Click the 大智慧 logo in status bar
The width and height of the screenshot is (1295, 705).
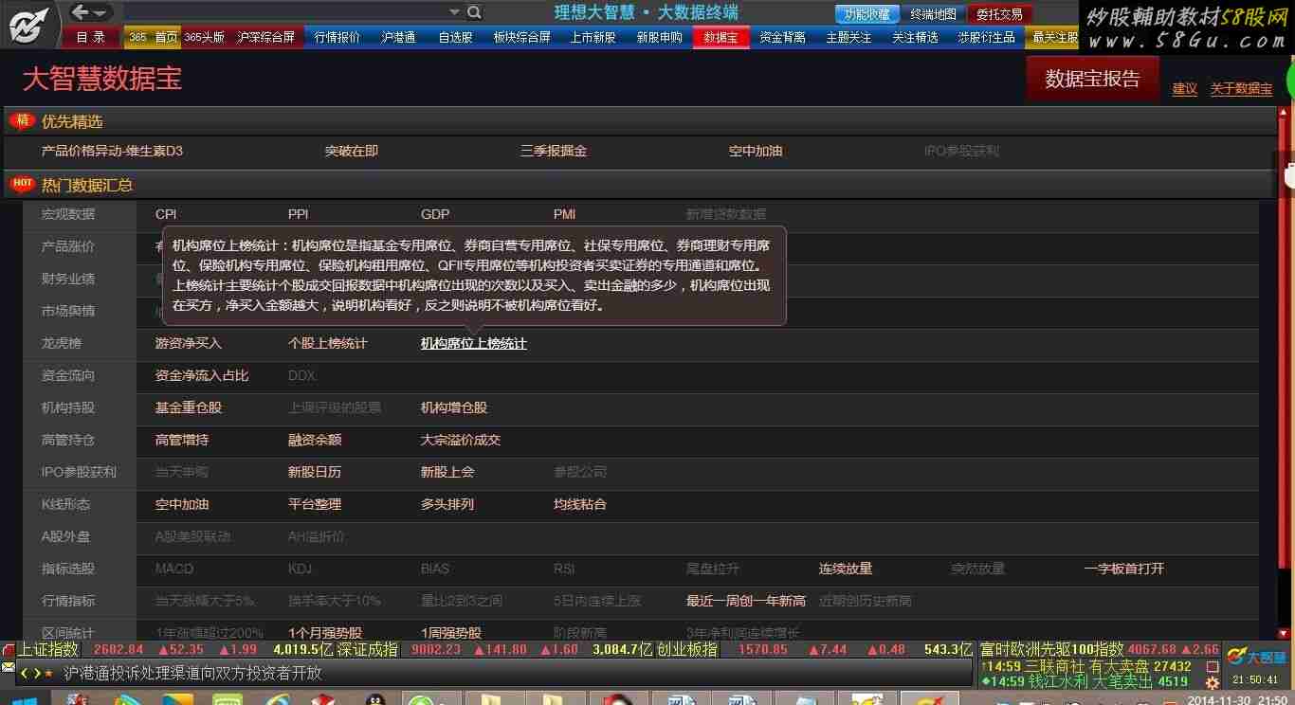pyautogui.click(x=1256, y=657)
